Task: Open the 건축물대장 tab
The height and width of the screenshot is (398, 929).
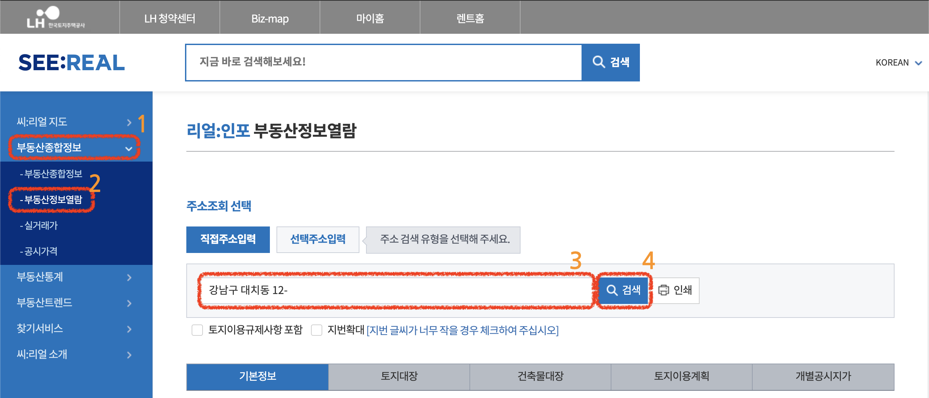Action: click(x=540, y=376)
